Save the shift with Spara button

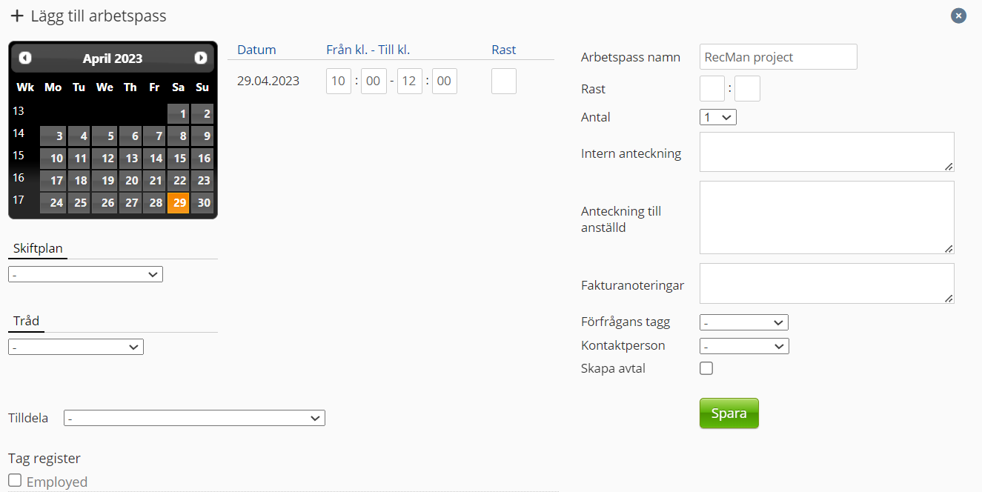729,413
